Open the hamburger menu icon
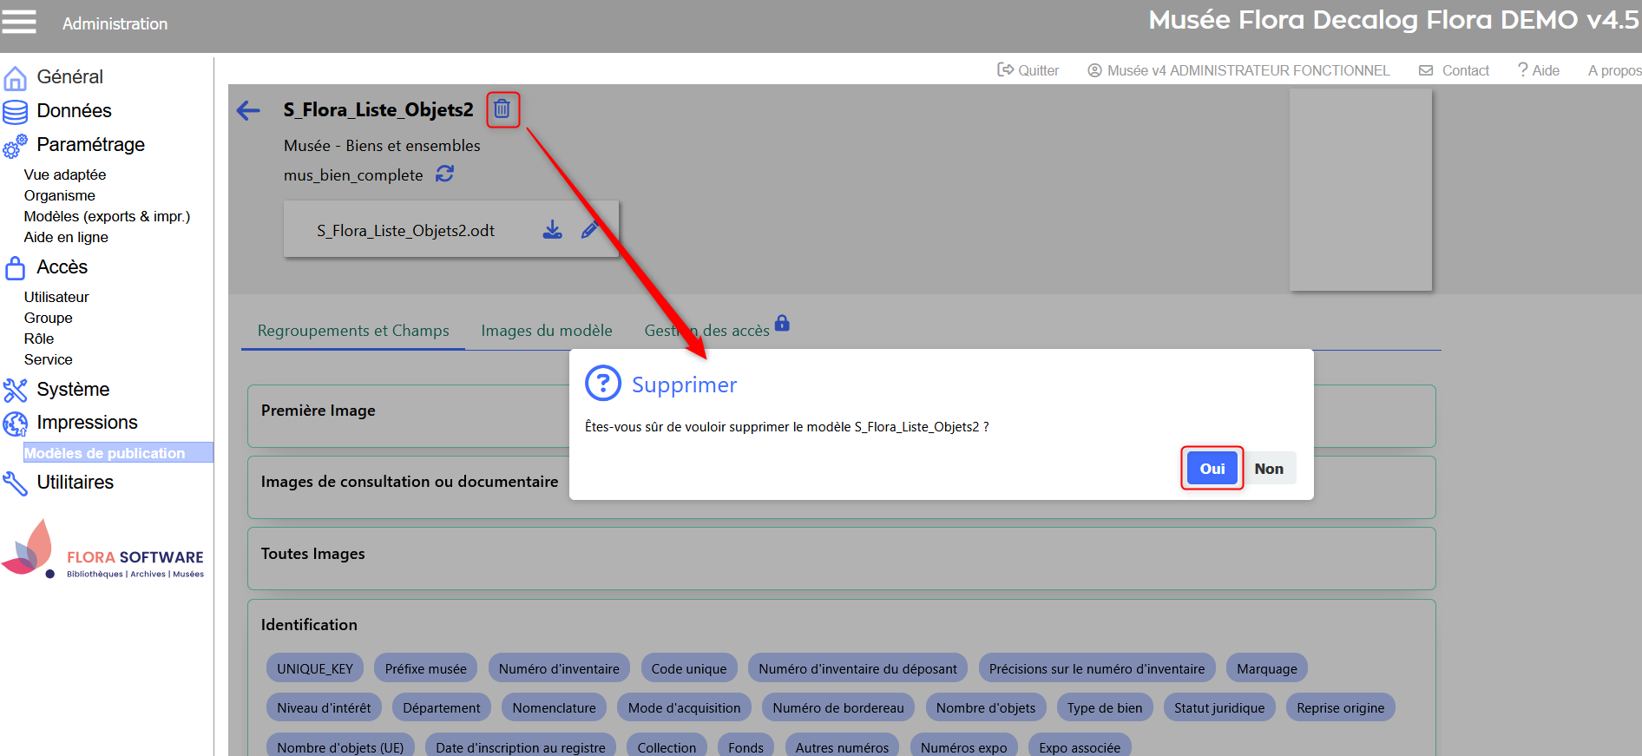This screenshot has width=1642, height=756. (x=19, y=22)
